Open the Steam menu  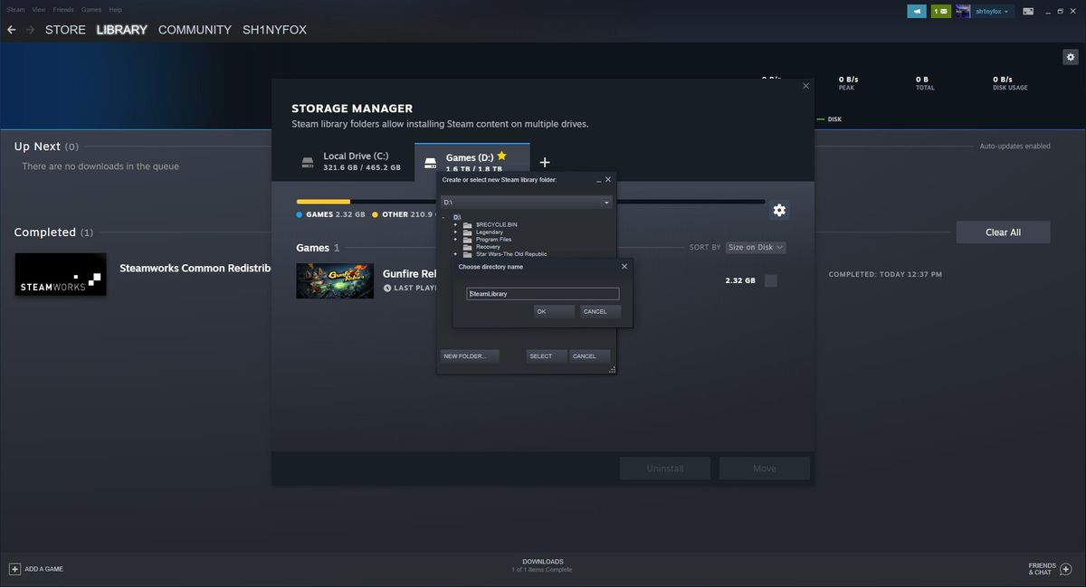[x=14, y=9]
